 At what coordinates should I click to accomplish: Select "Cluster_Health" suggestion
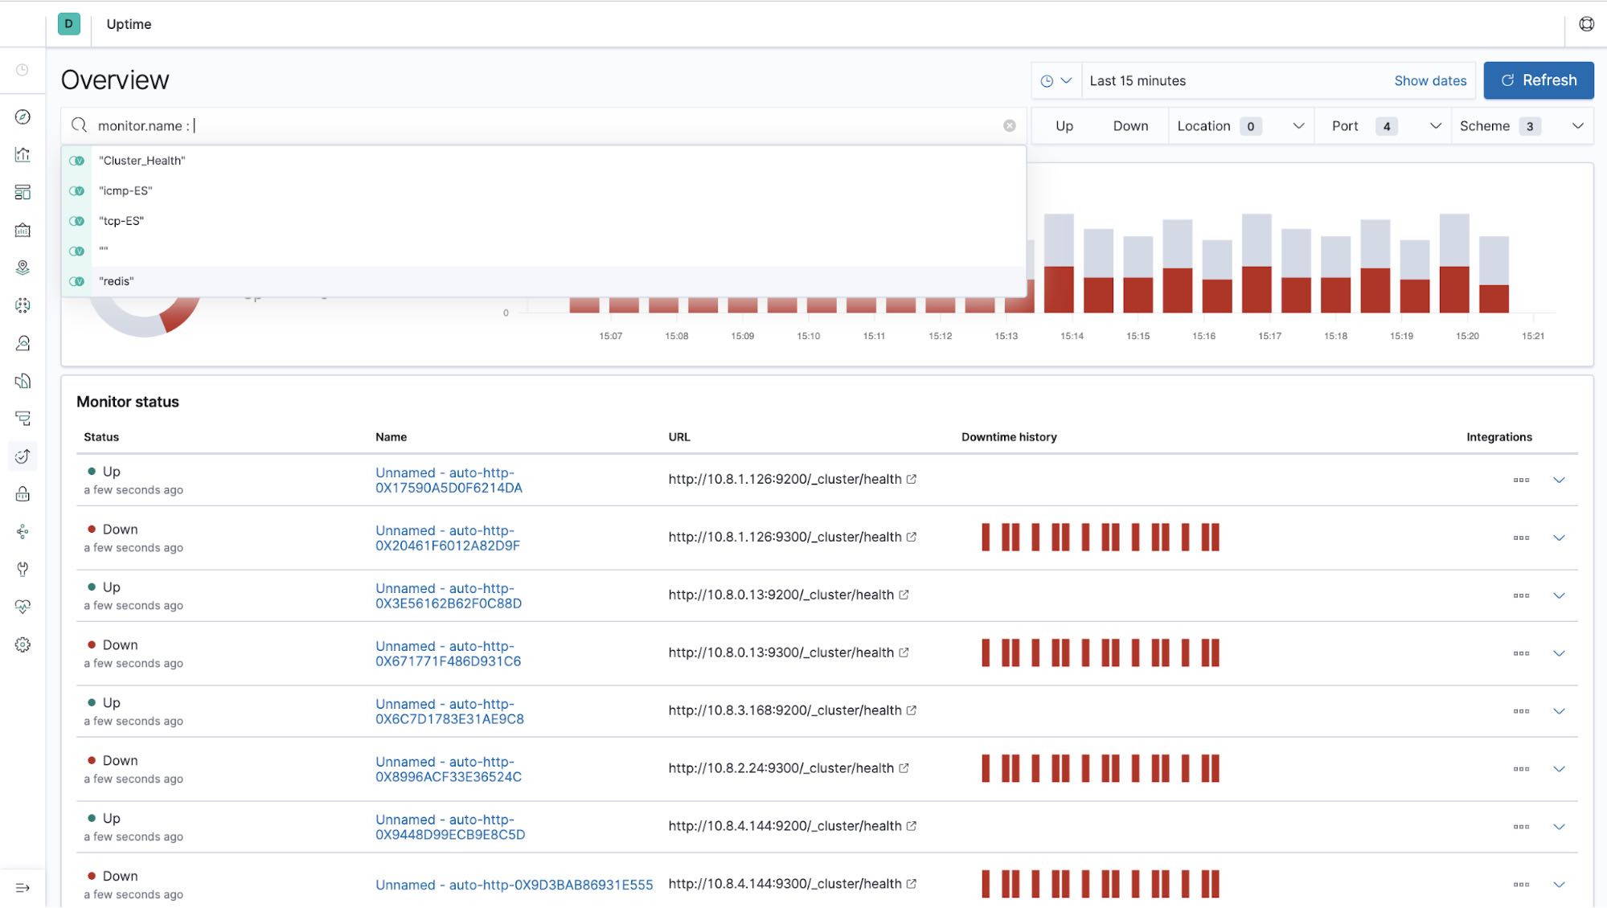tap(543, 161)
